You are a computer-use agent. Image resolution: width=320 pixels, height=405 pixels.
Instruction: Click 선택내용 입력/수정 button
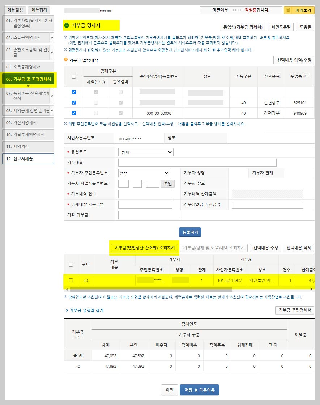(x=294, y=60)
